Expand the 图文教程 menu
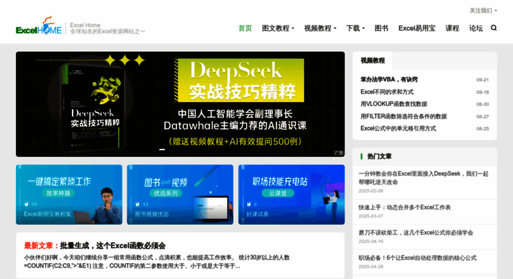This screenshot has height=279, width=513. point(278,28)
